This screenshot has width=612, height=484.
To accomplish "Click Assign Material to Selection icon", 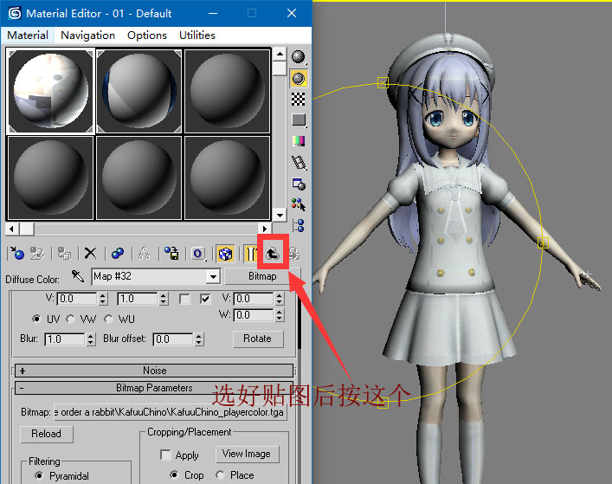I will [x=64, y=254].
